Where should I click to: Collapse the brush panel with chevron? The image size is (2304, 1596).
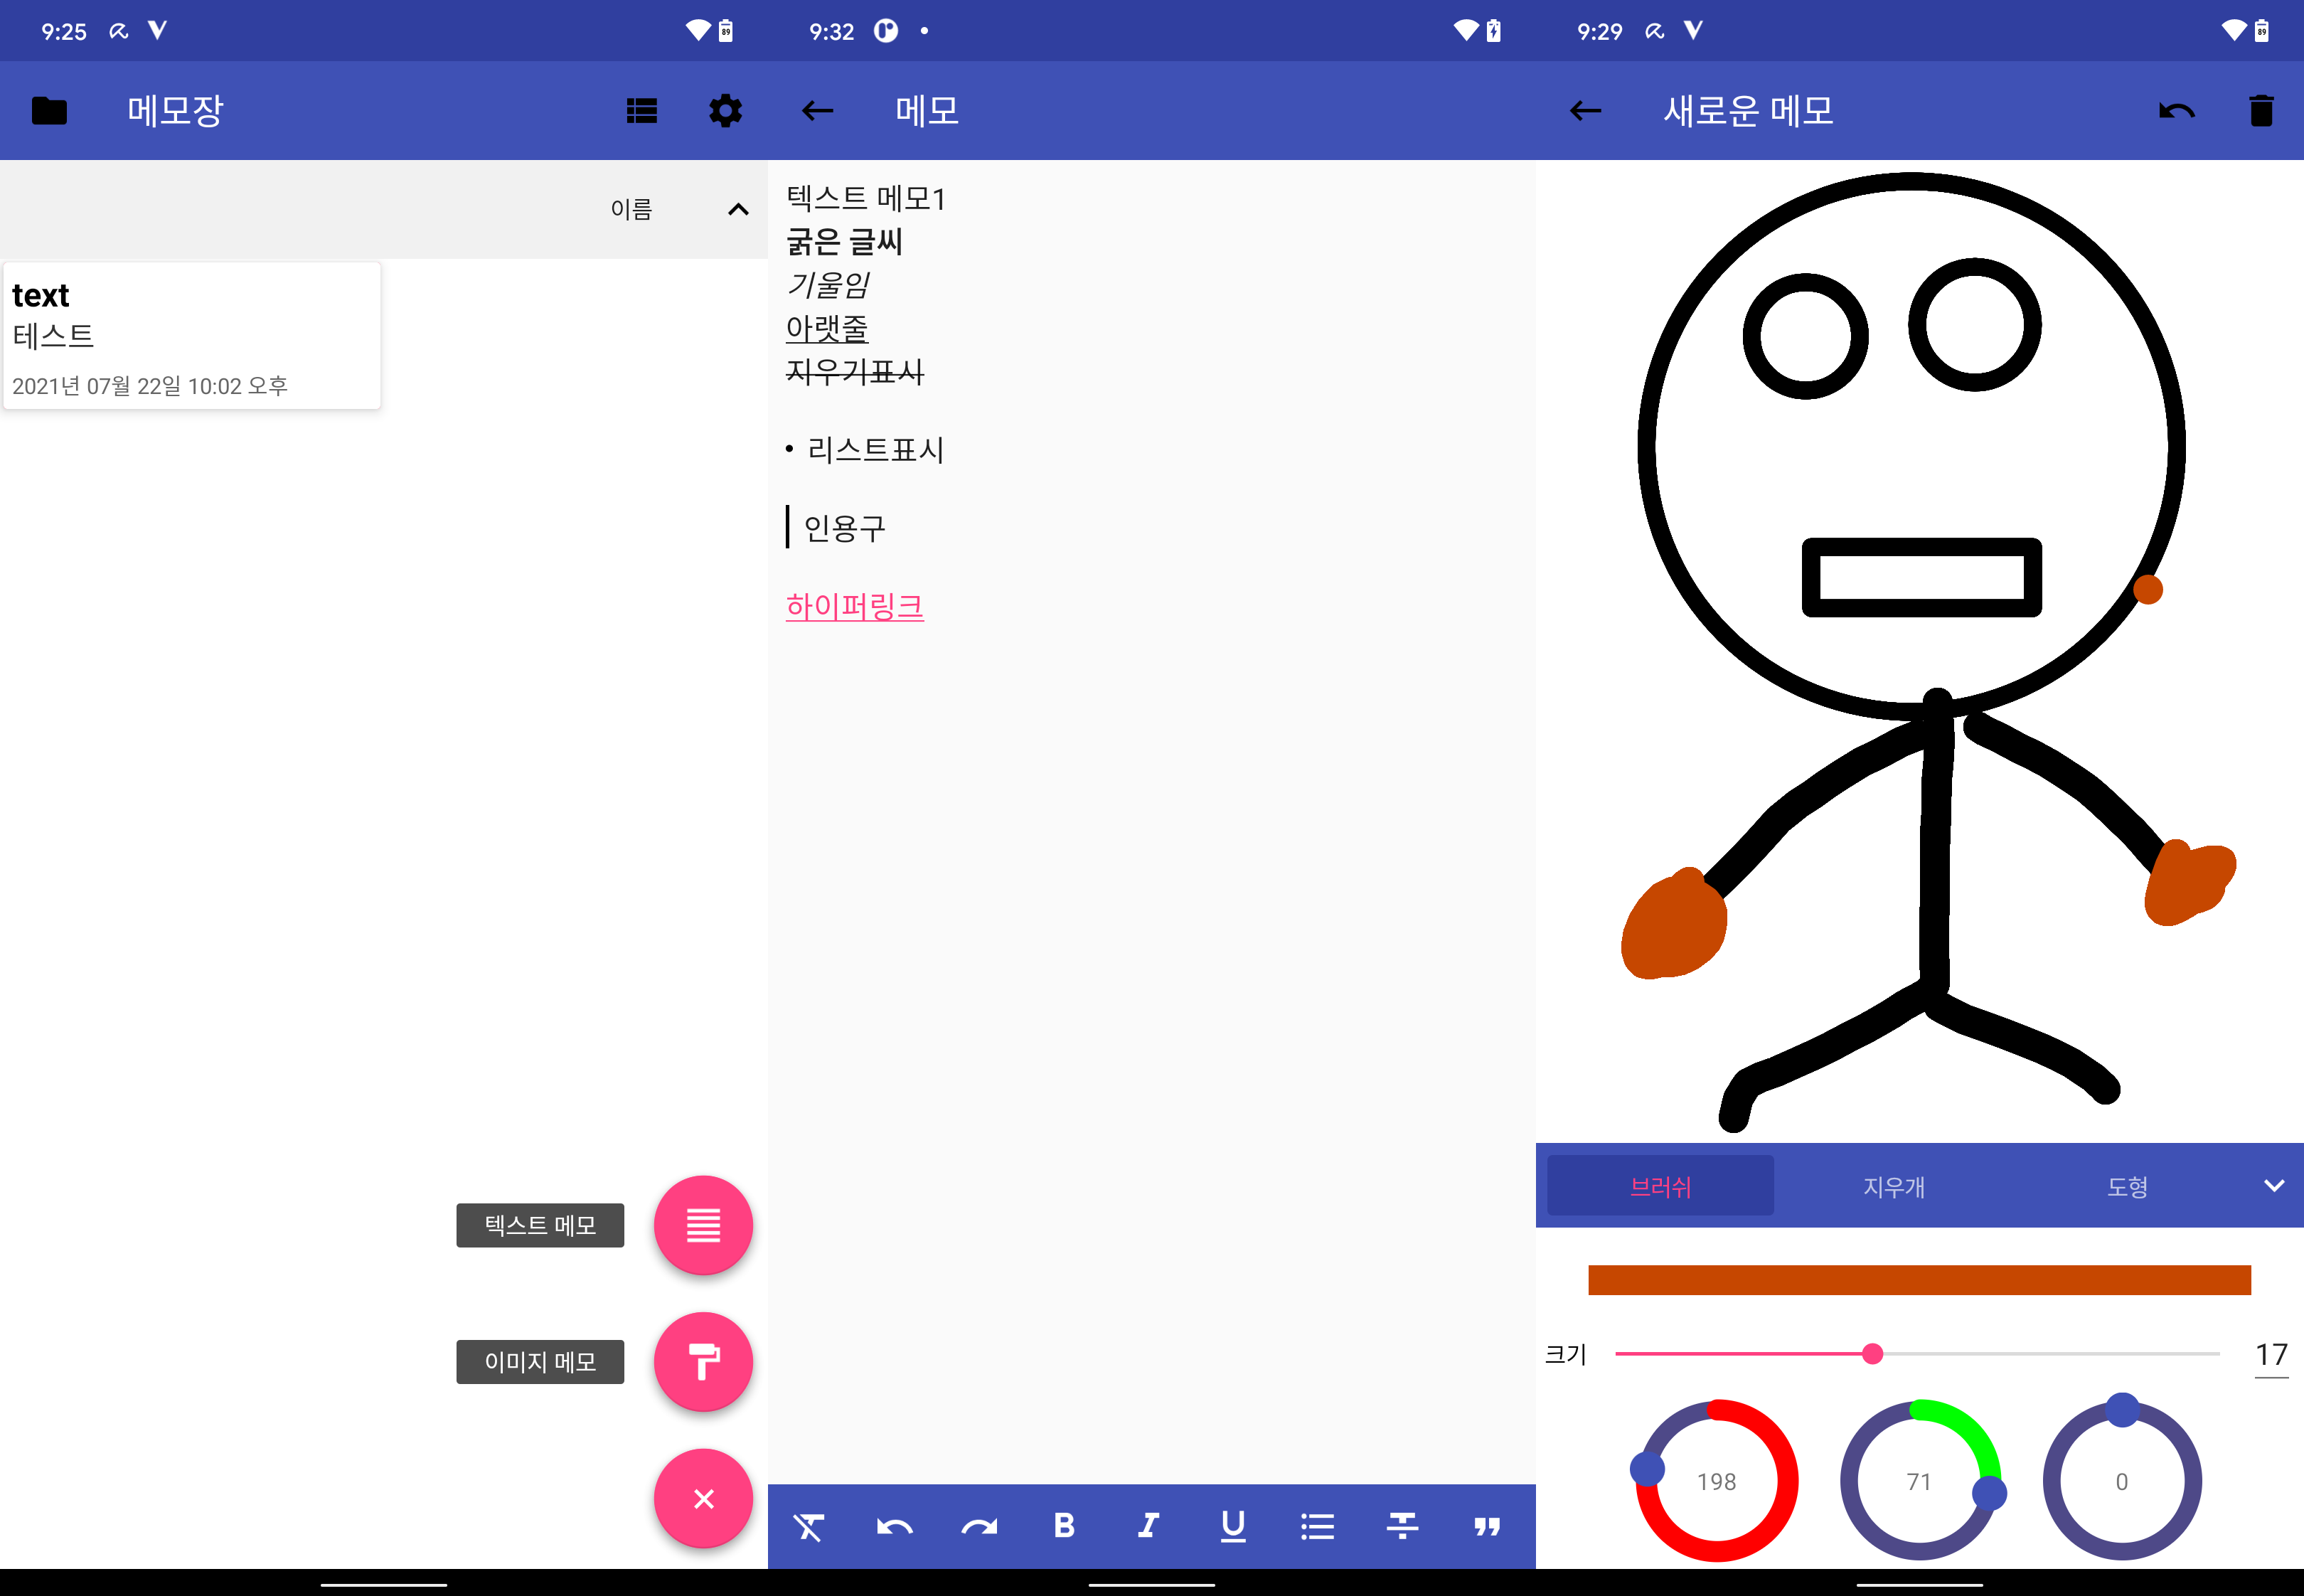(2274, 1186)
